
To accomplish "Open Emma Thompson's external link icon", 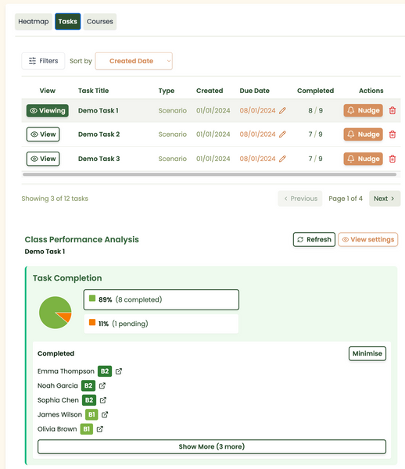I will tap(119, 371).
